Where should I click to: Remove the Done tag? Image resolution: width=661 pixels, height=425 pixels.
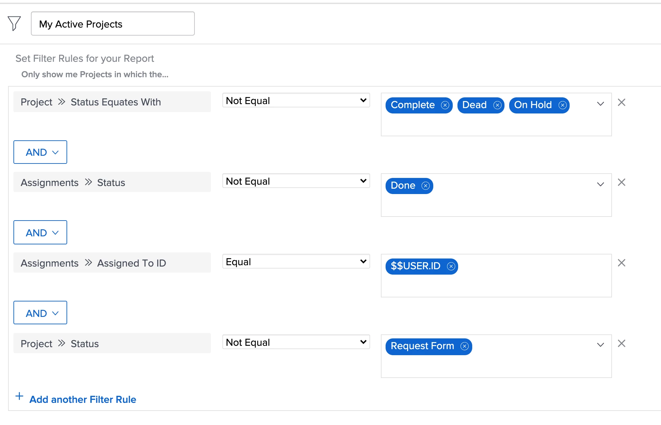[x=426, y=186]
